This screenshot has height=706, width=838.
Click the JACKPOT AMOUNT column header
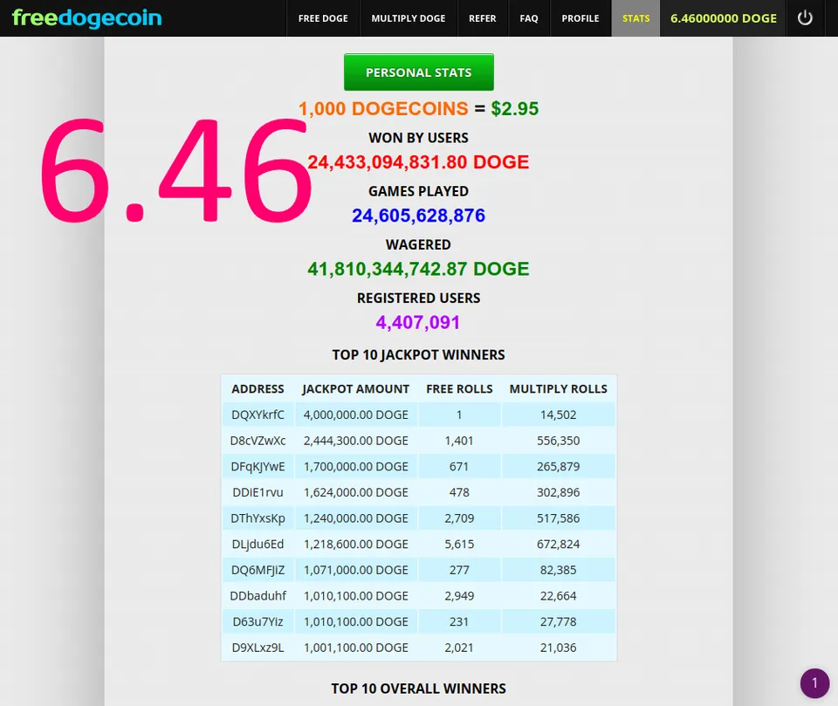pos(355,389)
